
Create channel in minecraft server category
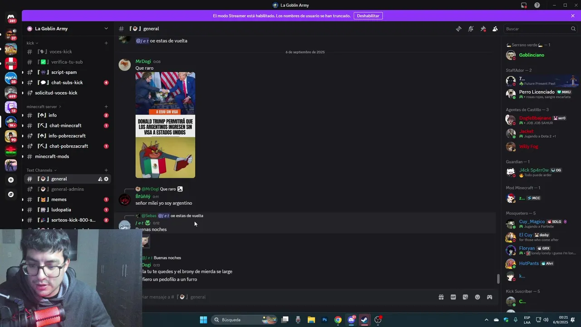[106, 107]
